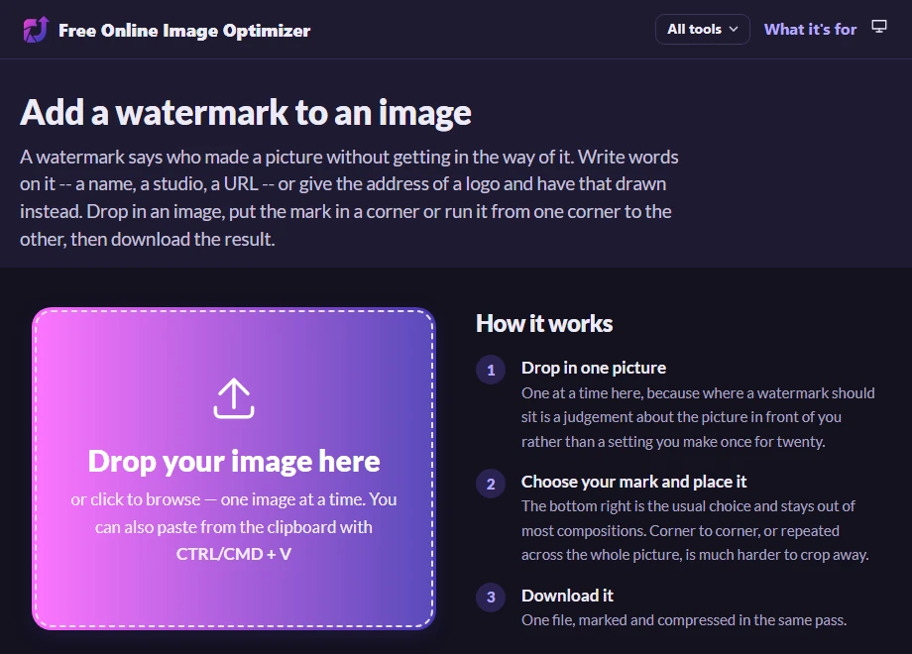
Task: Click the Drop your image here area
Action: click(234, 469)
